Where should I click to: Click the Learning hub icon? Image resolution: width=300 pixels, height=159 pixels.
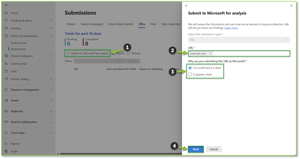point(6,64)
